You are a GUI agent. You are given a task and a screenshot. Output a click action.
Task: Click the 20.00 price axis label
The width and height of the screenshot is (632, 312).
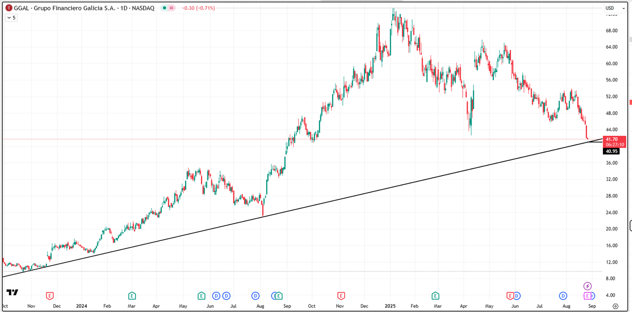point(611,229)
